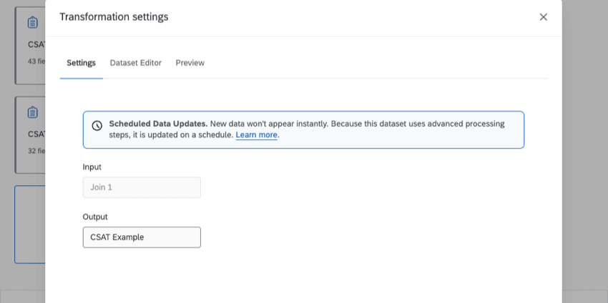The width and height of the screenshot is (608, 303).
Task: Click the Input label above Join 1
Action: [x=92, y=167]
